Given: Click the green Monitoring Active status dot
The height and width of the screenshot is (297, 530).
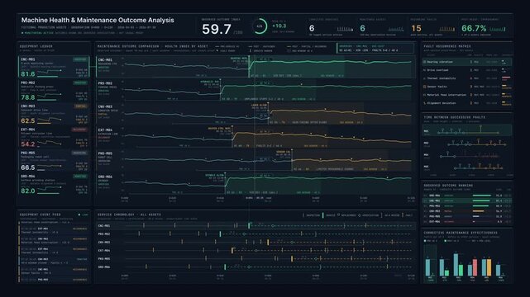Looking at the screenshot, I should tap(22, 33).
